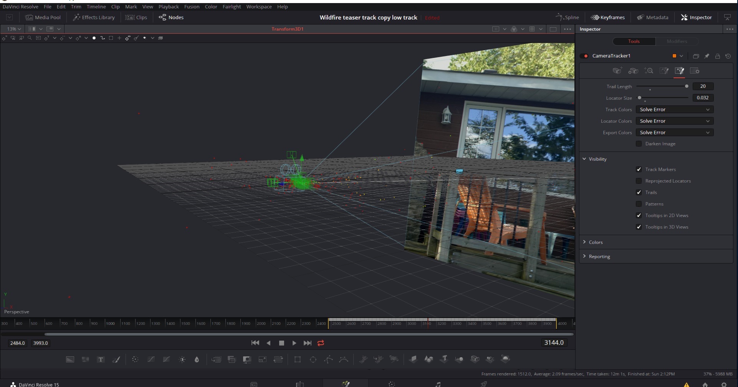Collapse the Visibility section
Screen dimensions: 738x387
[584, 159]
